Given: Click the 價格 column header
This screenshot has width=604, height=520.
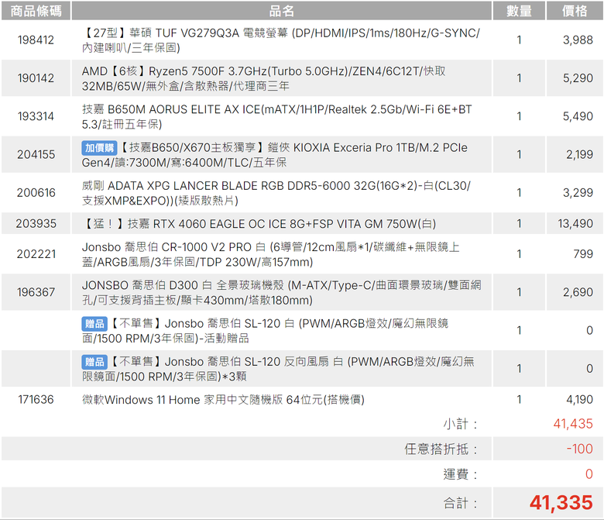Looking at the screenshot, I should tap(575, 11).
